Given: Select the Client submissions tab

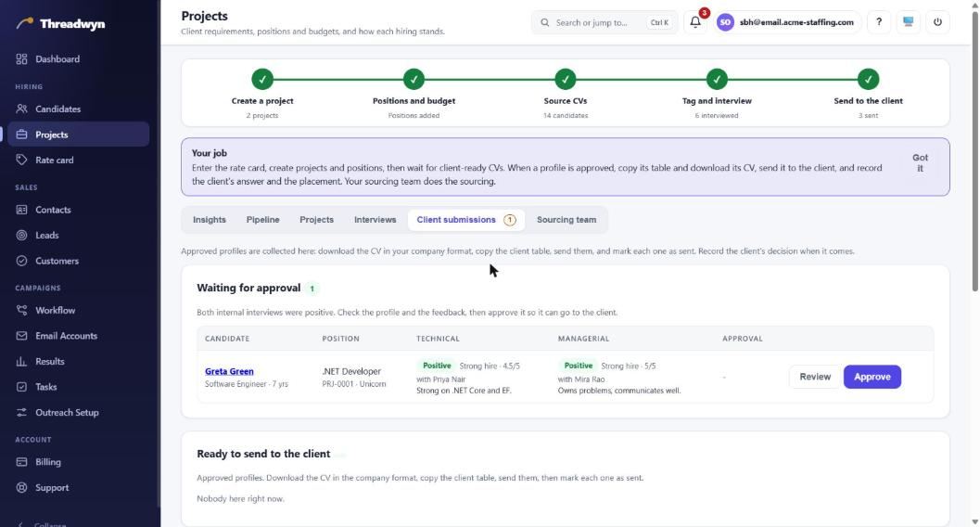Looking at the screenshot, I should [x=466, y=220].
